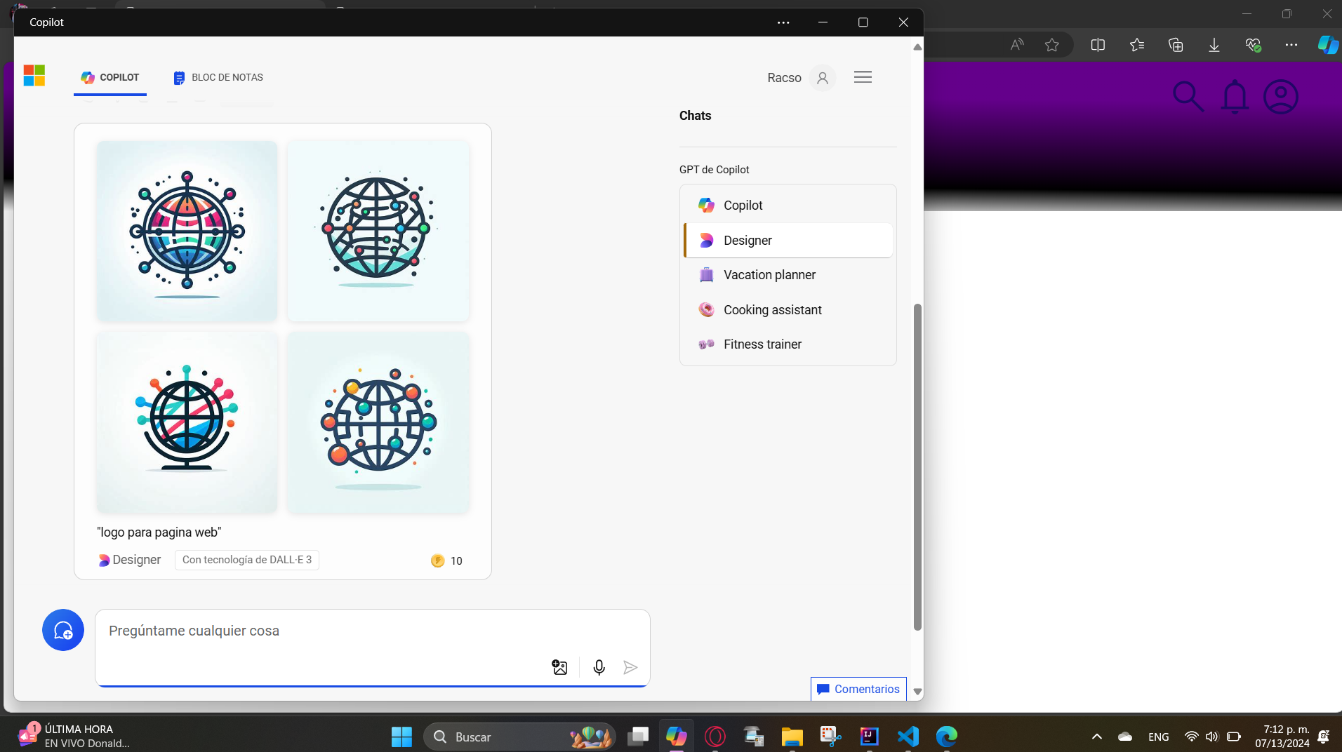Click the OneDrive cloud tray icon
1342x752 pixels.
[x=1125, y=737]
